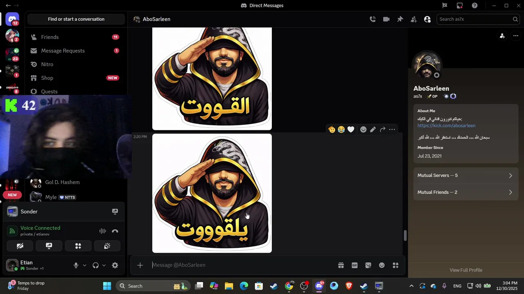Open Friends list
The image size is (524, 294).
click(76, 37)
